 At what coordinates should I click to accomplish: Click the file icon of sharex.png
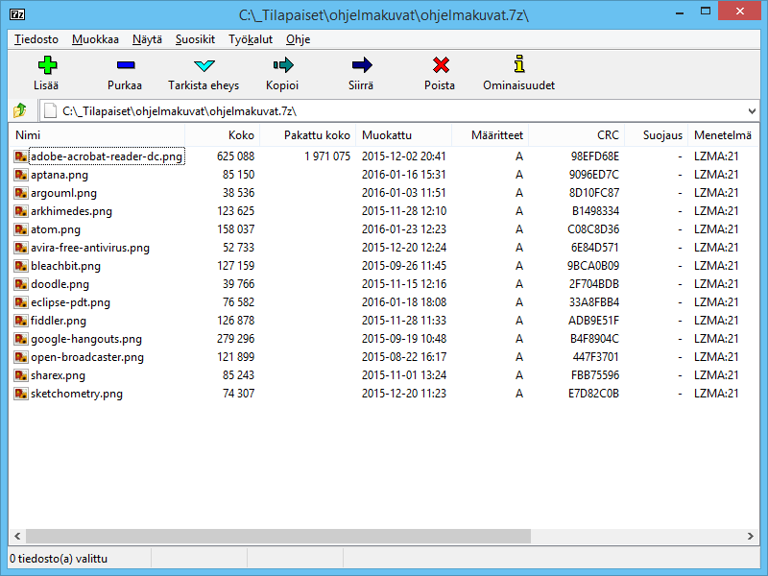click(20, 375)
